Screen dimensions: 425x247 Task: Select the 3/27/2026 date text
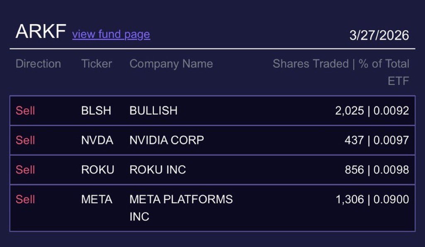(379, 35)
